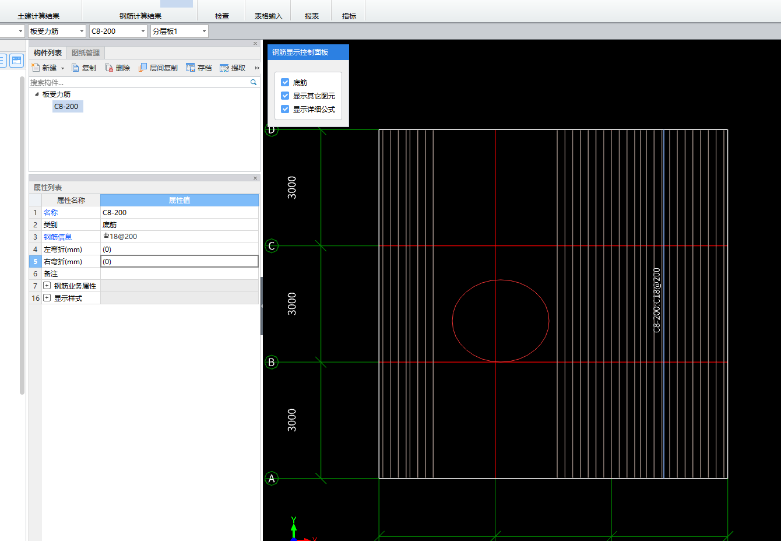The image size is (781, 541).
Task: Open the 指标 ribbon group
Action: tap(349, 16)
